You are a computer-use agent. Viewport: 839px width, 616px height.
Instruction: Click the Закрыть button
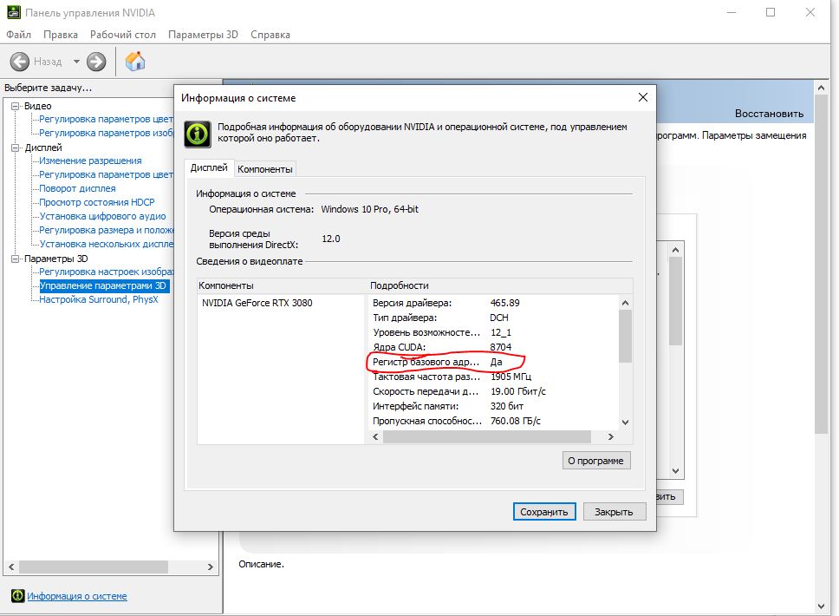coord(615,512)
